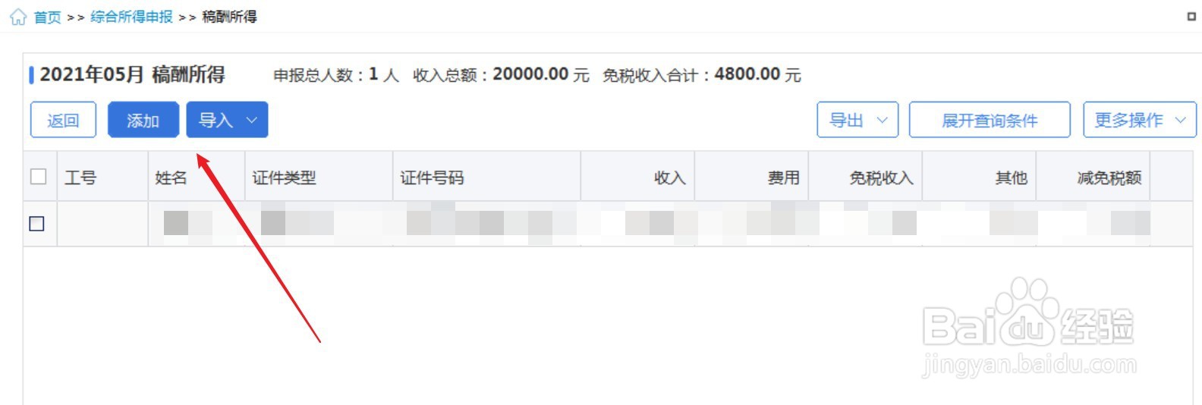Open the 更多操作 dropdown menu

click(x=1140, y=120)
